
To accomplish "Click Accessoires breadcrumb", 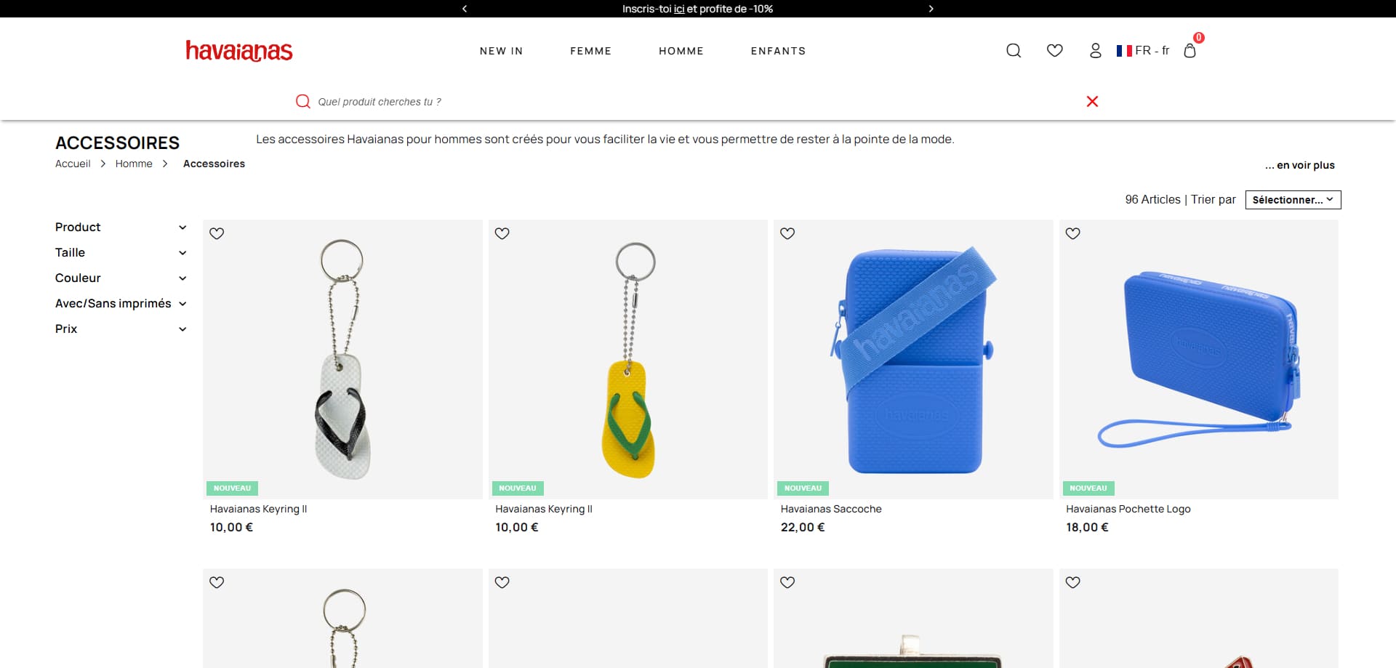I will tap(214, 164).
